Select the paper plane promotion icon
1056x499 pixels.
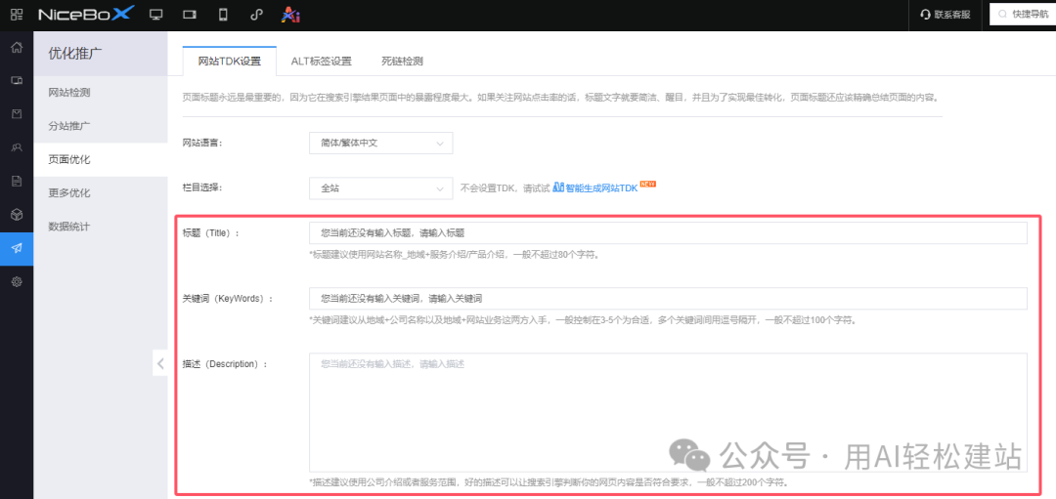click(x=17, y=248)
